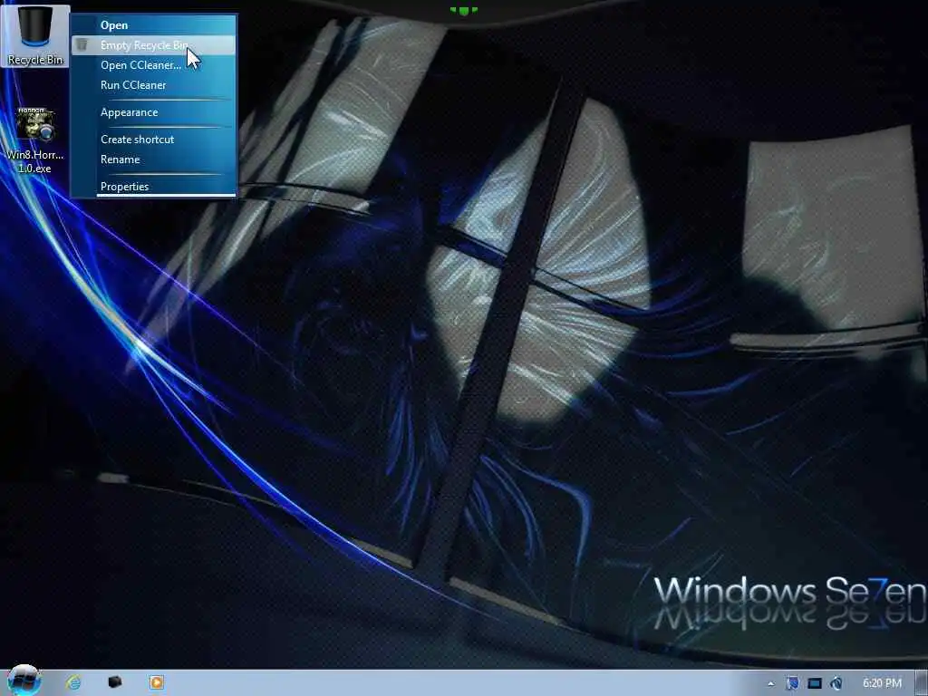
Task: Open the Start menu orb
Action: click(24, 681)
